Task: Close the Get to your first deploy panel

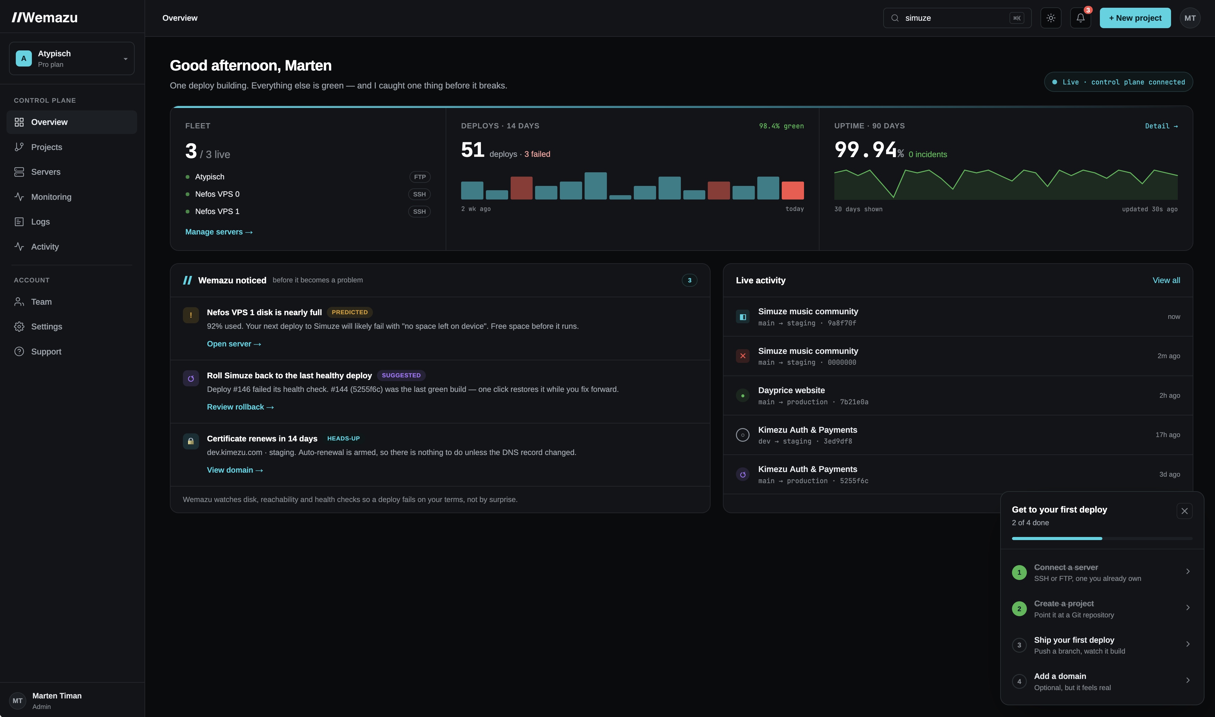Action: click(x=1185, y=511)
